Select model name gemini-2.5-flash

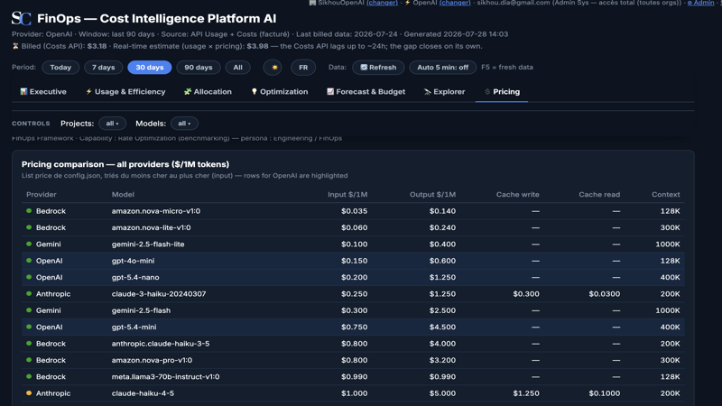141,310
